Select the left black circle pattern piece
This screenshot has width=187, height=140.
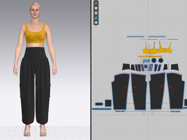[154, 60]
